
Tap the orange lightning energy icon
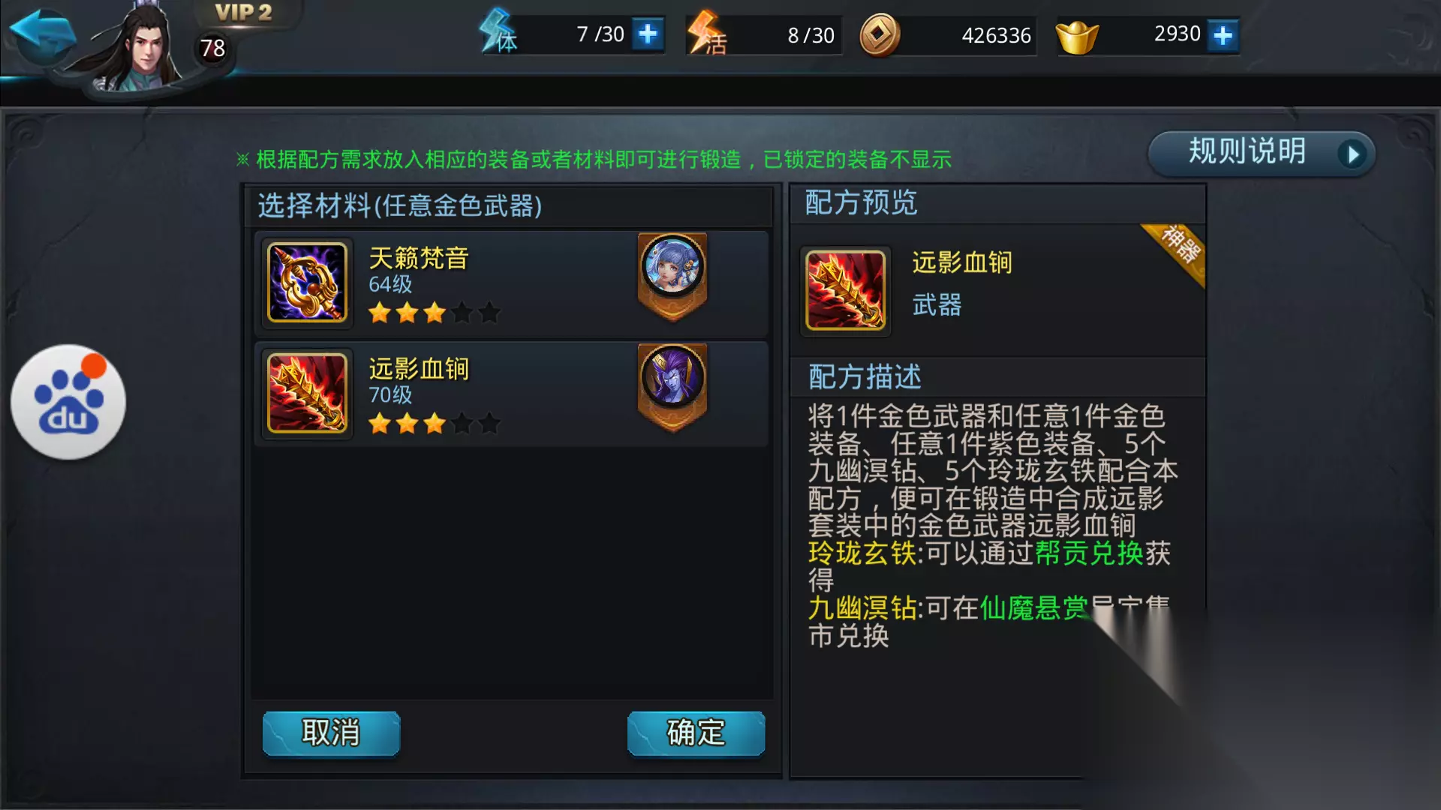[705, 33]
